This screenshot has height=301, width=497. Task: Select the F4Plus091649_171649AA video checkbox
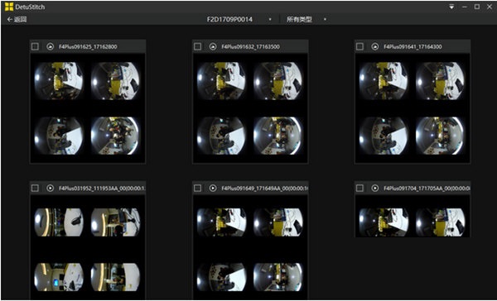[x=197, y=188]
